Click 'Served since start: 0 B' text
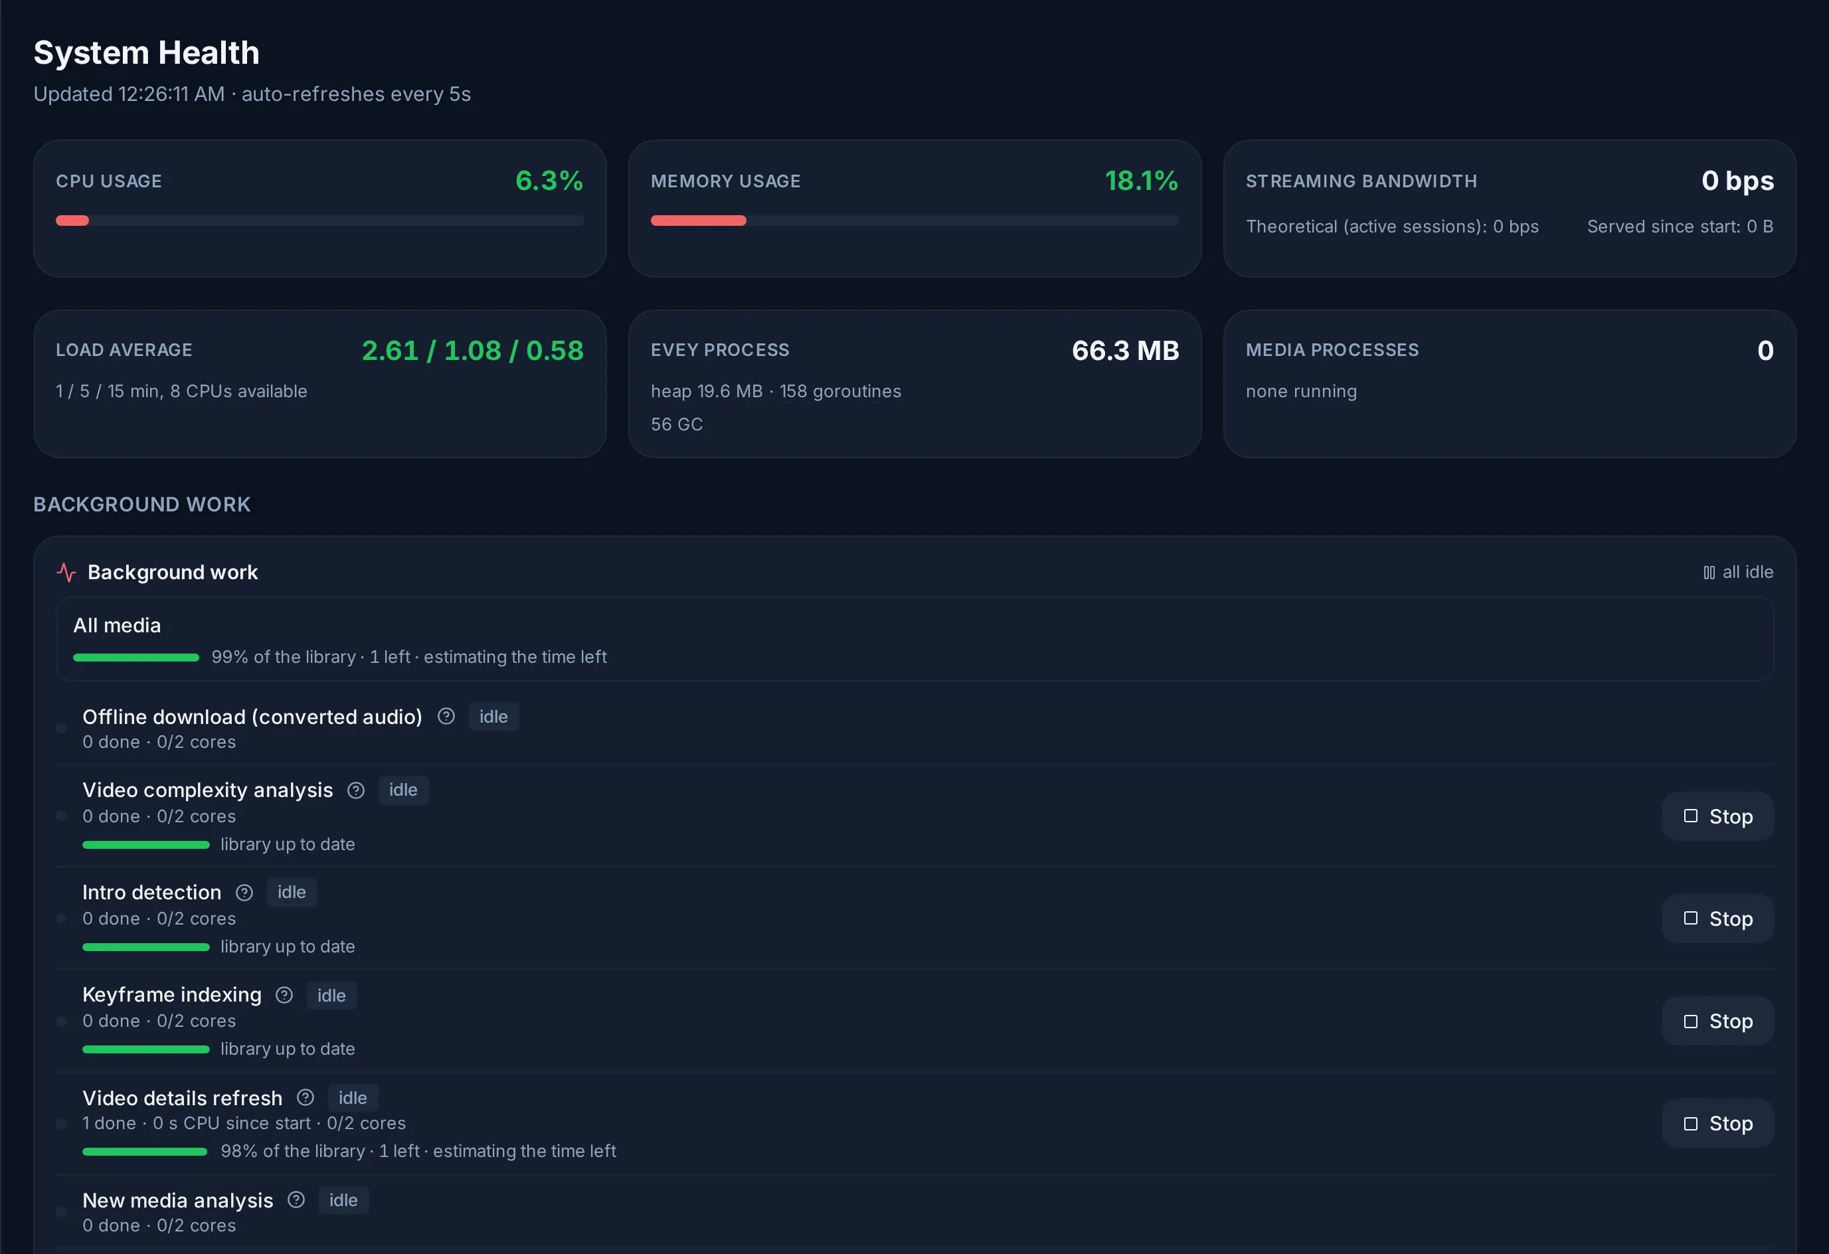1829x1254 pixels. [x=1680, y=226]
